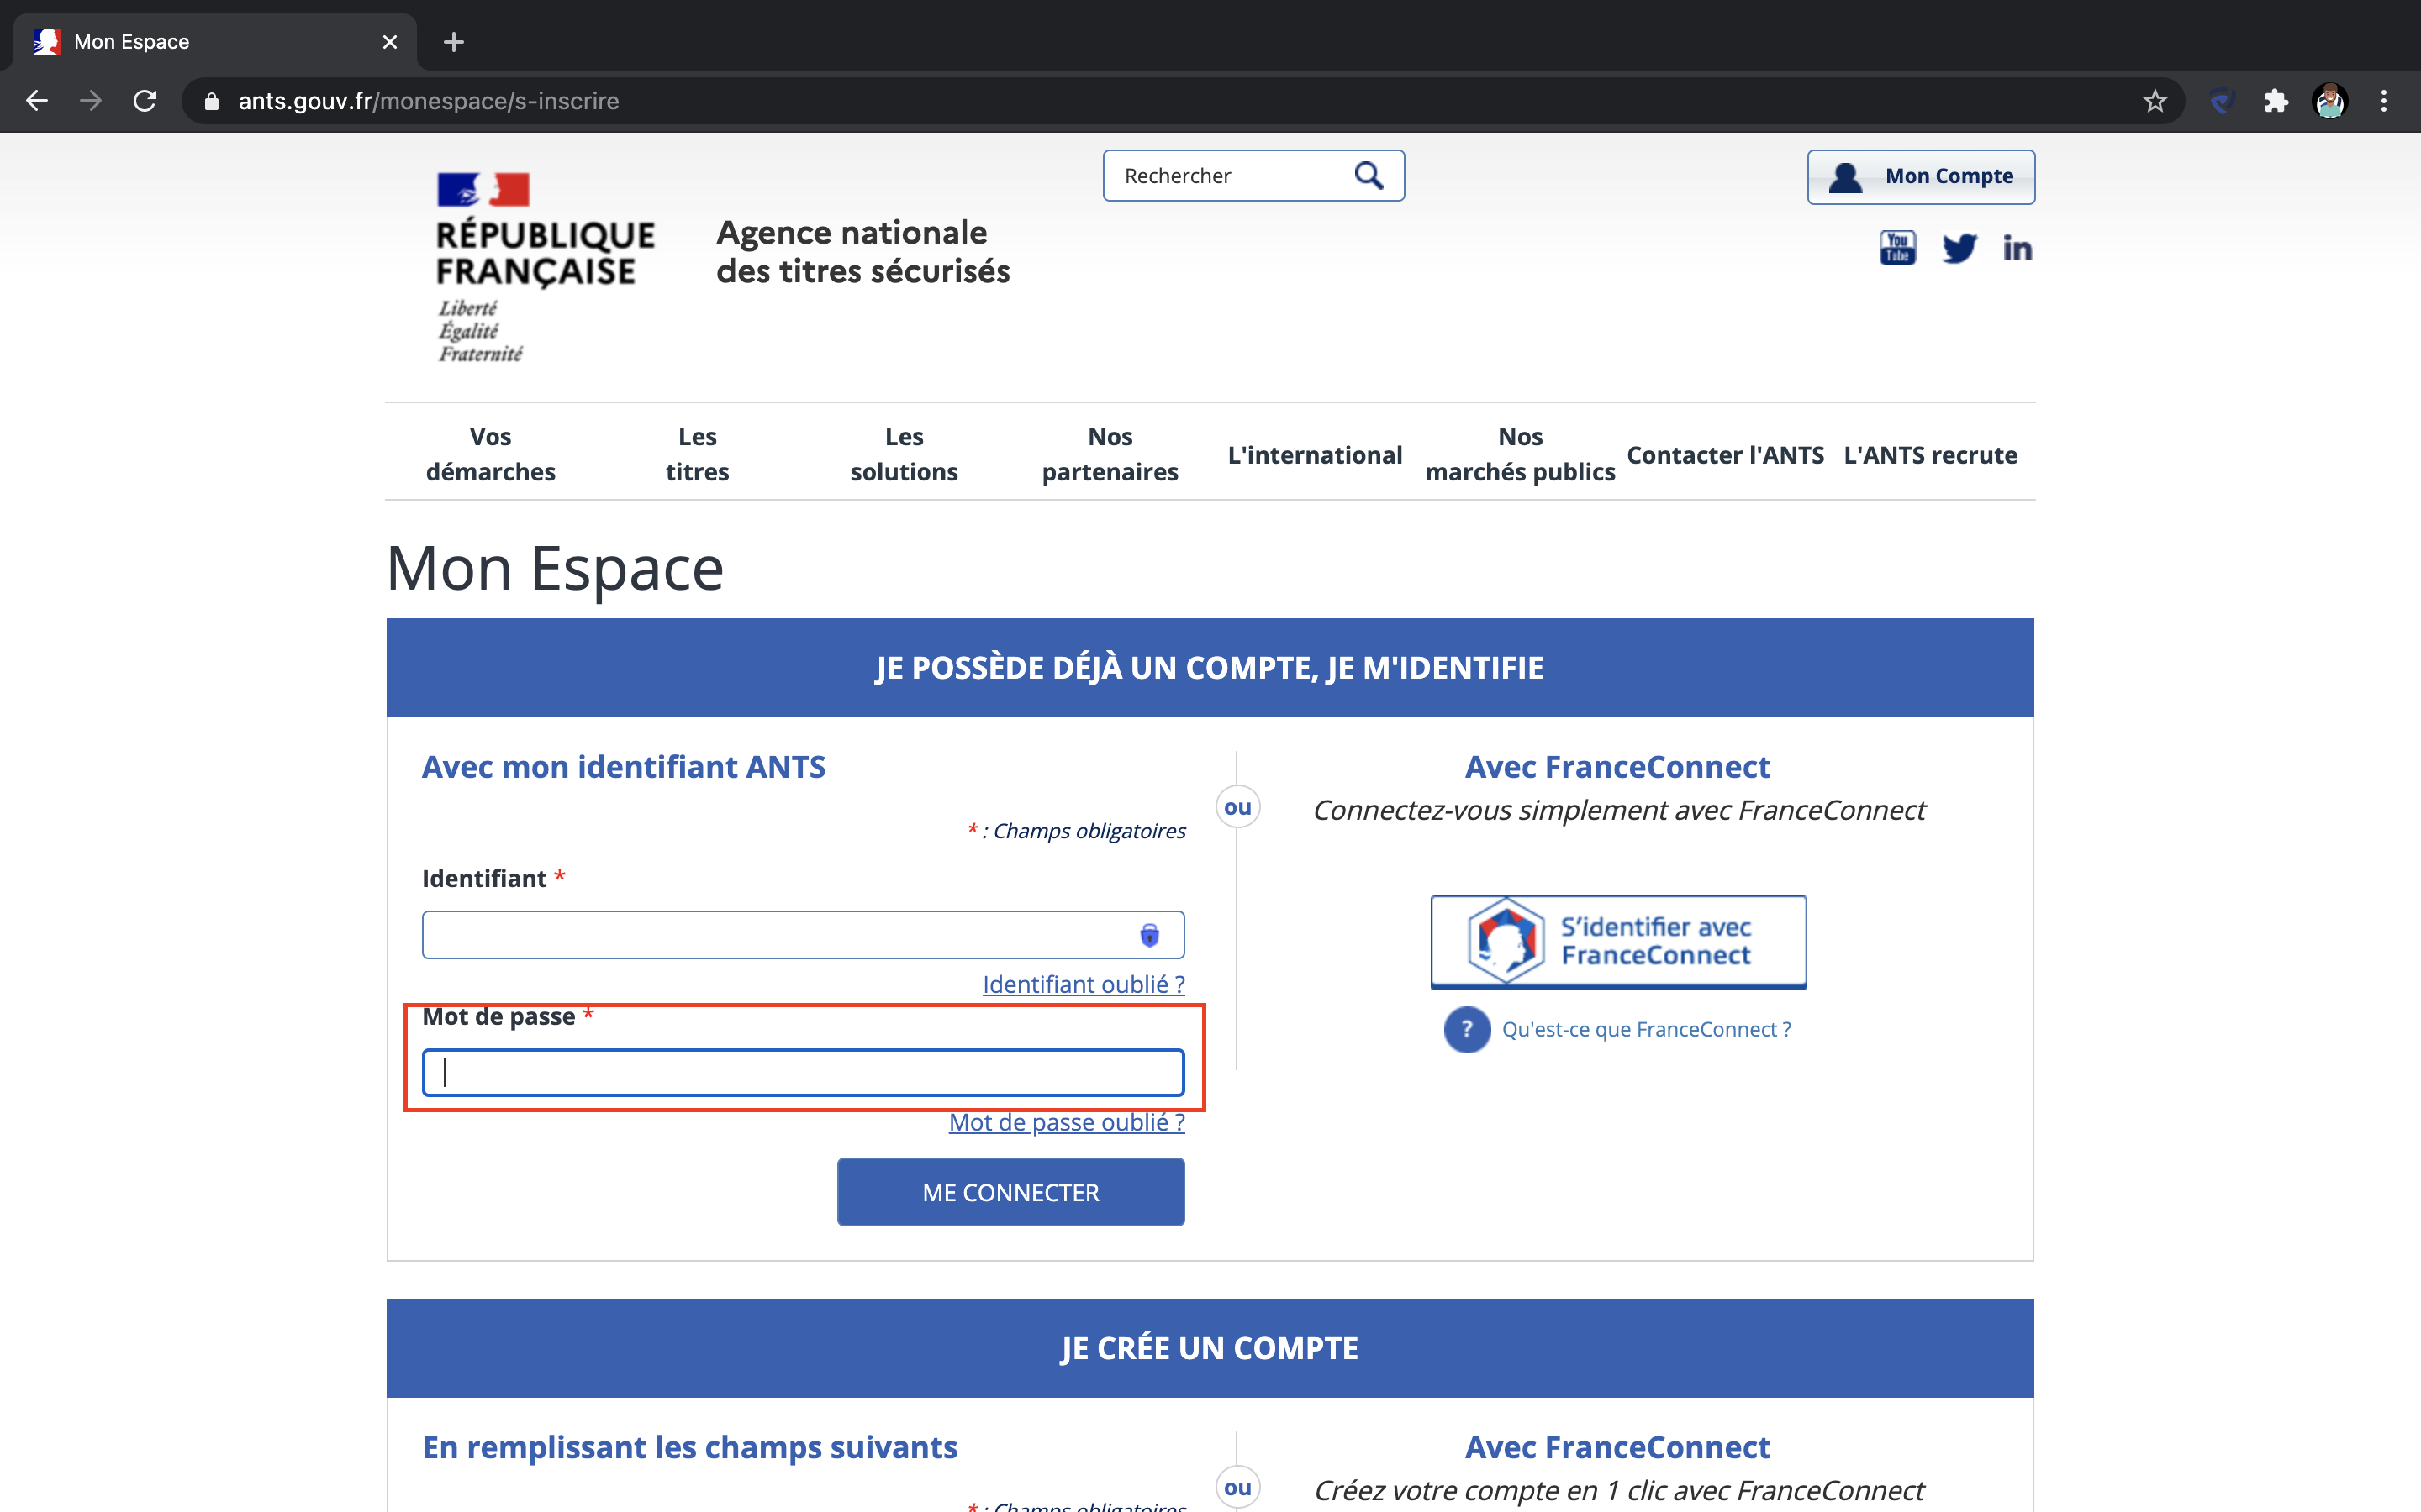Screen dimensions: 2421x1512
Task: Open the ANTS YouTube channel icon
Action: tap(1898, 248)
